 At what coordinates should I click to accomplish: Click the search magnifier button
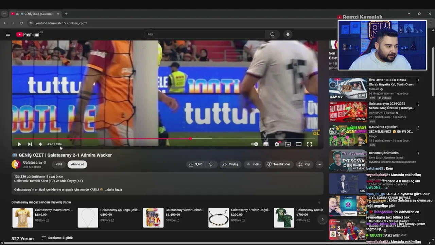272,34
